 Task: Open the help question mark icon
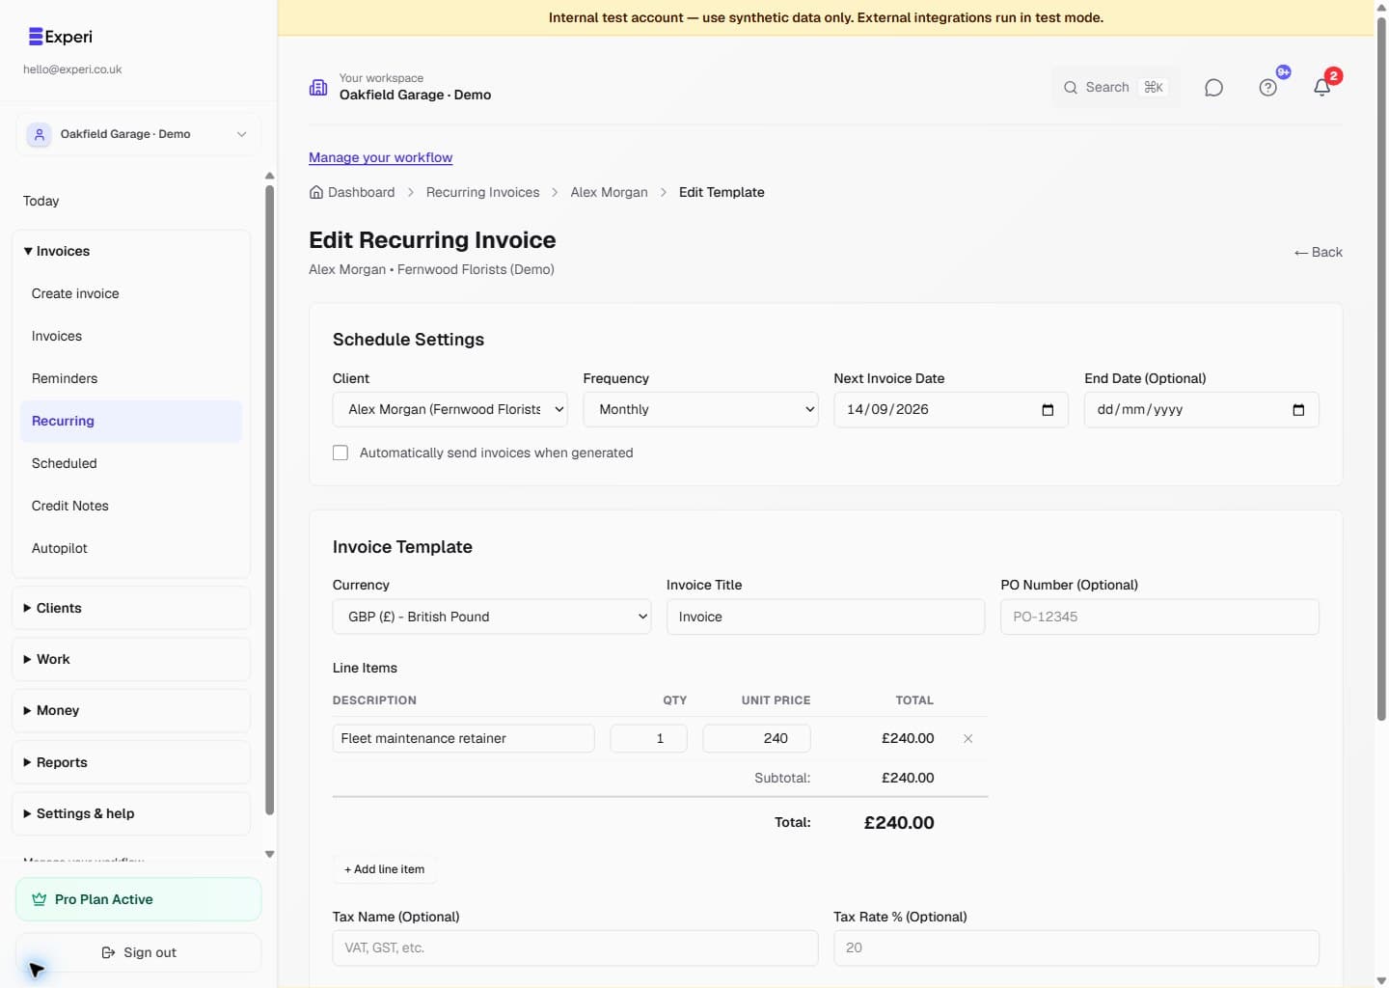1267,88
